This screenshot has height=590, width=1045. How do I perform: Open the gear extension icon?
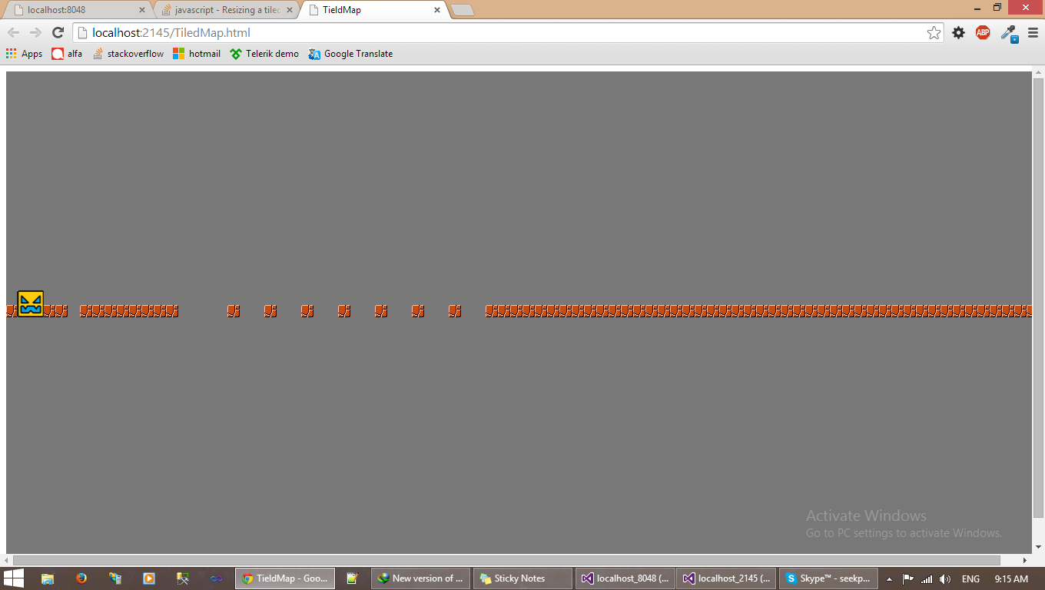[x=959, y=32]
